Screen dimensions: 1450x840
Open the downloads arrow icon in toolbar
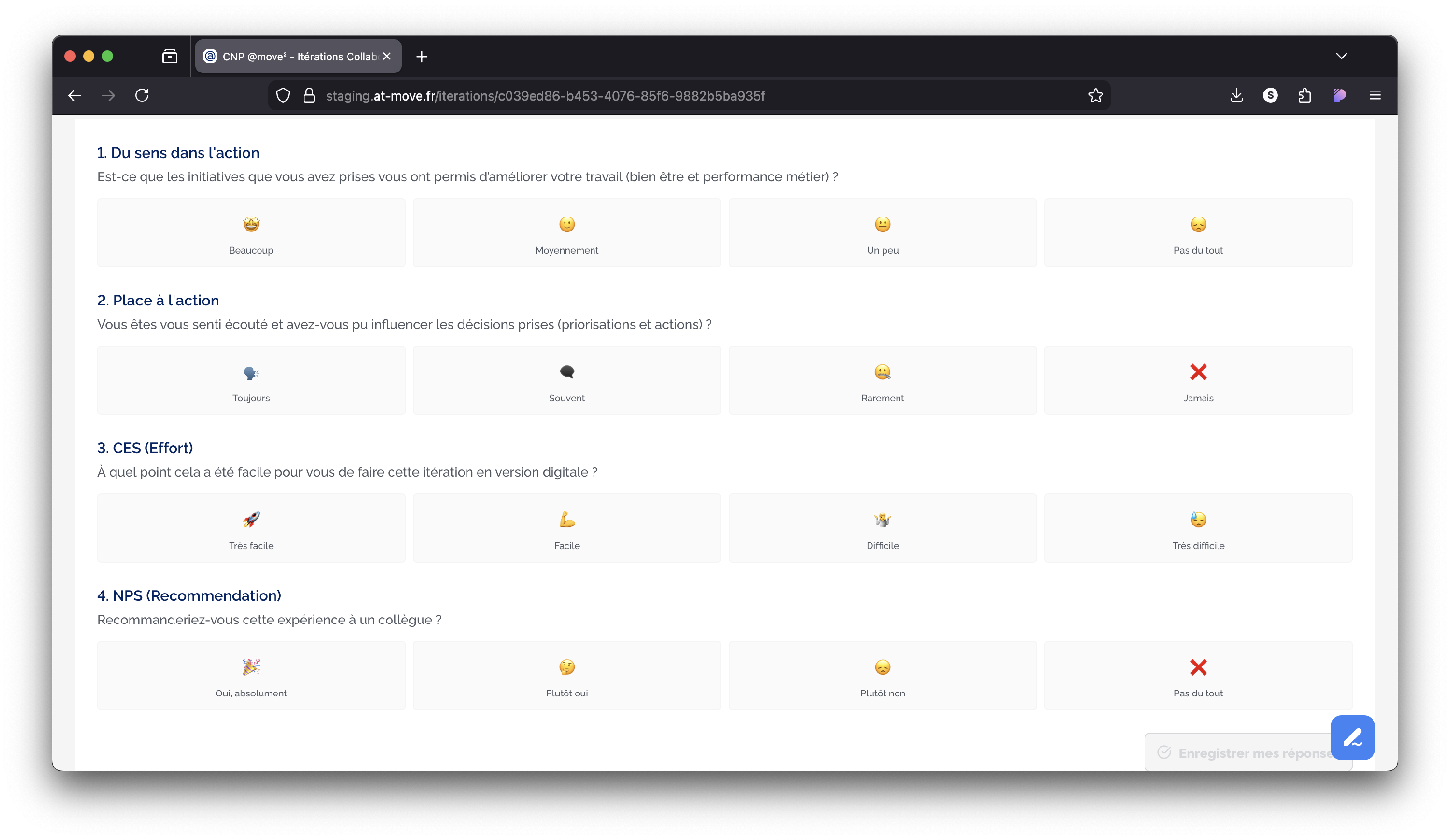1236,96
